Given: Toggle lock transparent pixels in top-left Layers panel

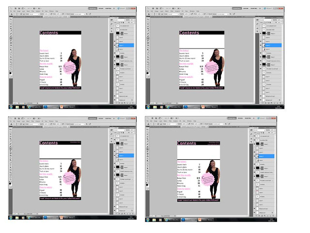Looking at the screenshot, I should tap(118, 22).
